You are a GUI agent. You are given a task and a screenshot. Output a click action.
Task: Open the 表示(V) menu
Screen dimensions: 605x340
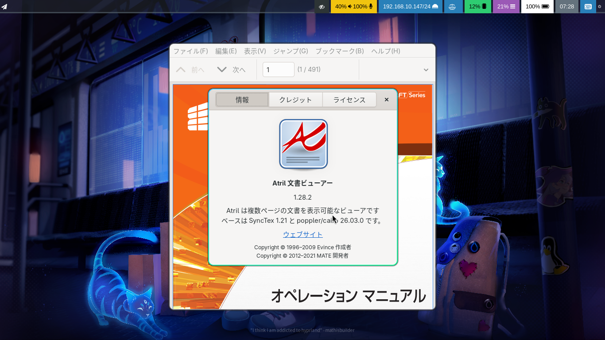click(255, 51)
